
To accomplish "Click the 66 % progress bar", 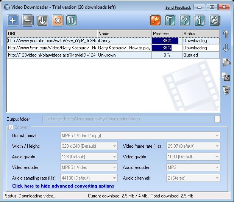I will click(x=167, y=48).
